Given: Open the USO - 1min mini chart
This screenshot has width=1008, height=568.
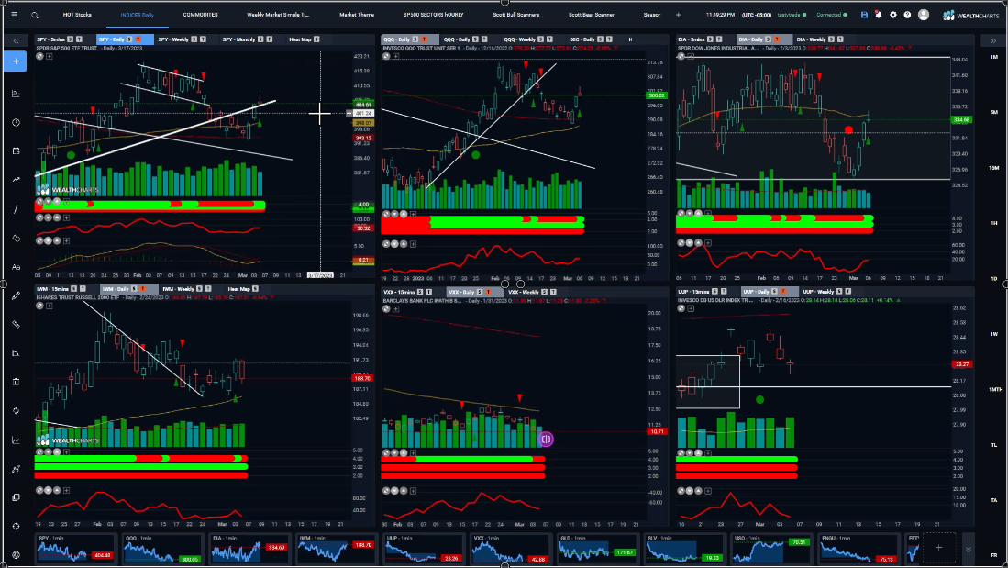Looking at the screenshot, I should (771, 548).
